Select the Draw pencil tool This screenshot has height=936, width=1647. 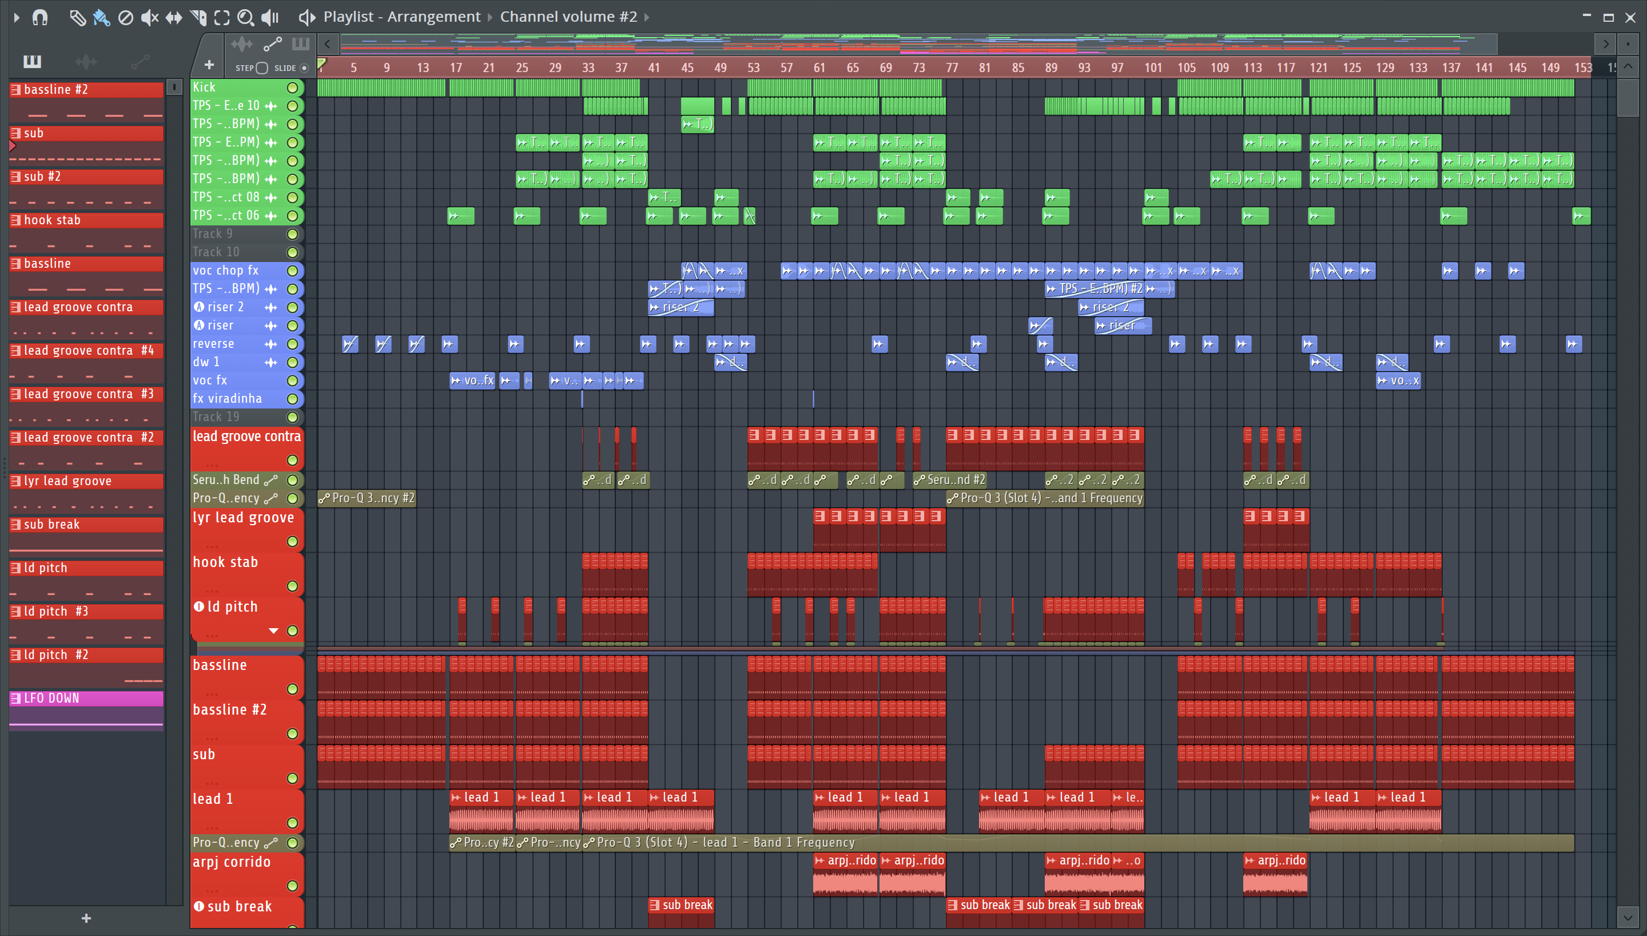click(78, 17)
